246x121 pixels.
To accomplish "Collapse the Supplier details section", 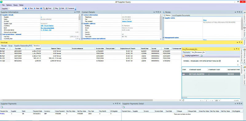I will [x=1, y=15].
